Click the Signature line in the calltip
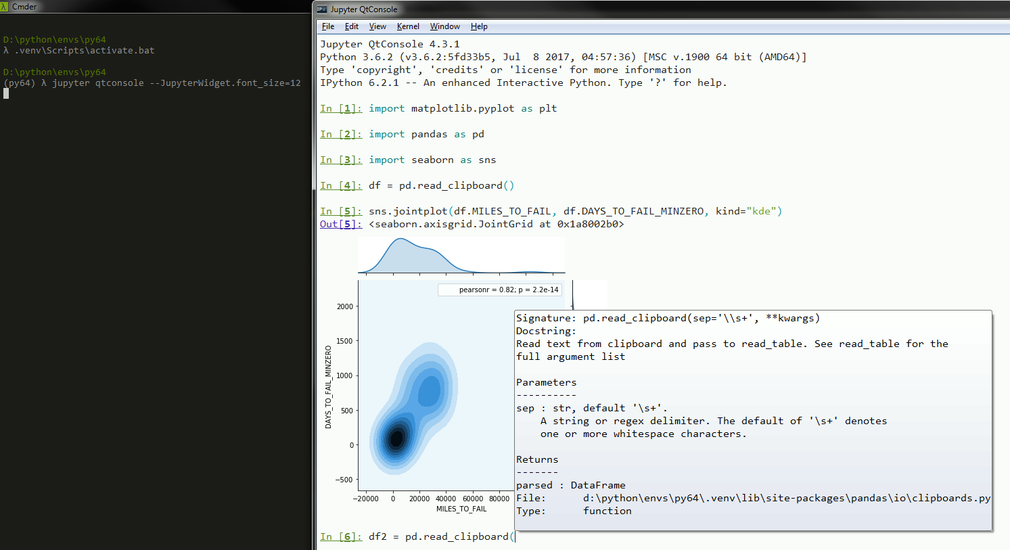The image size is (1010, 550). 668,318
